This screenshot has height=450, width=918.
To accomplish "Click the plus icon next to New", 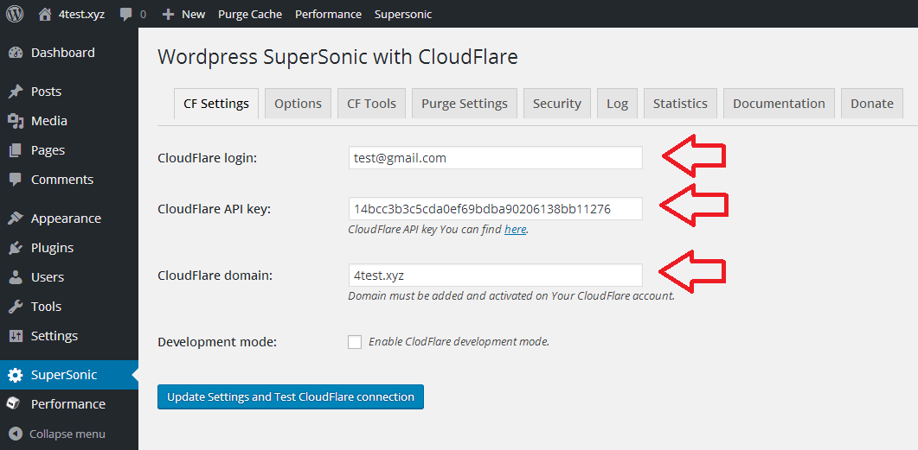I will (x=169, y=14).
